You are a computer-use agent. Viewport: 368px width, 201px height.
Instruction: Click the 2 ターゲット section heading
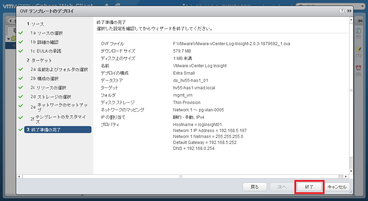(x=39, y=60)
